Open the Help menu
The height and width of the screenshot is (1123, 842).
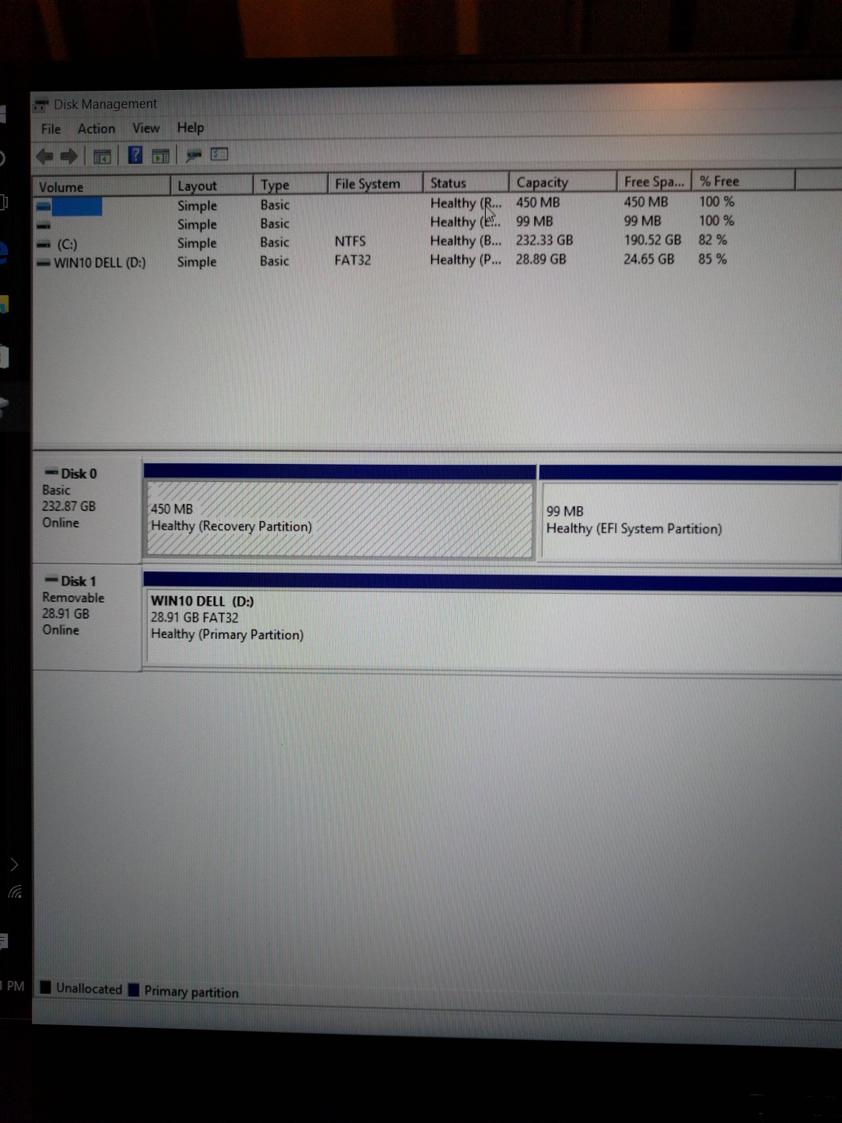tap(191, 128)
